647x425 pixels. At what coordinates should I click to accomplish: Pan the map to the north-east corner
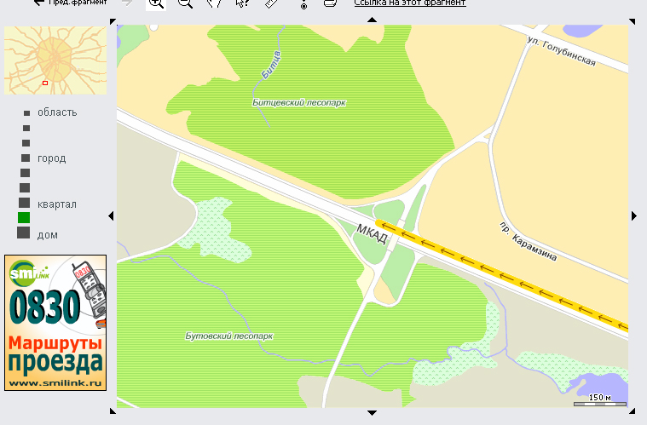(632, 21)
